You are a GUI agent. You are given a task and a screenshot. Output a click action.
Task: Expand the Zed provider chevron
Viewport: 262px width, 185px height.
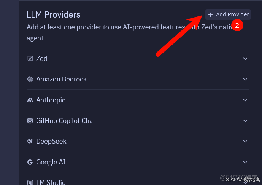245,59
